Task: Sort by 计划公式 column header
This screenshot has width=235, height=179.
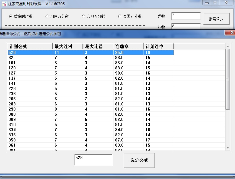Action: [x=30, y=46]
